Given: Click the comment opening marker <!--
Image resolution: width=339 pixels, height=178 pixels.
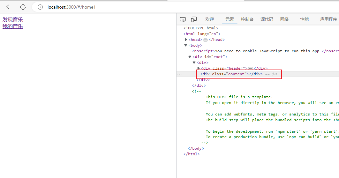Looking at the screenshot, I should [x=196, y=91].
